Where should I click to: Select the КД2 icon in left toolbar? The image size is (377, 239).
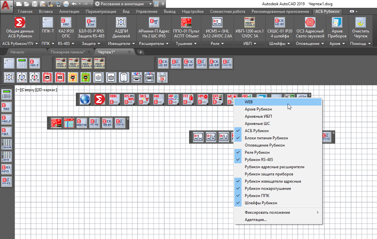tap(6, 132)
